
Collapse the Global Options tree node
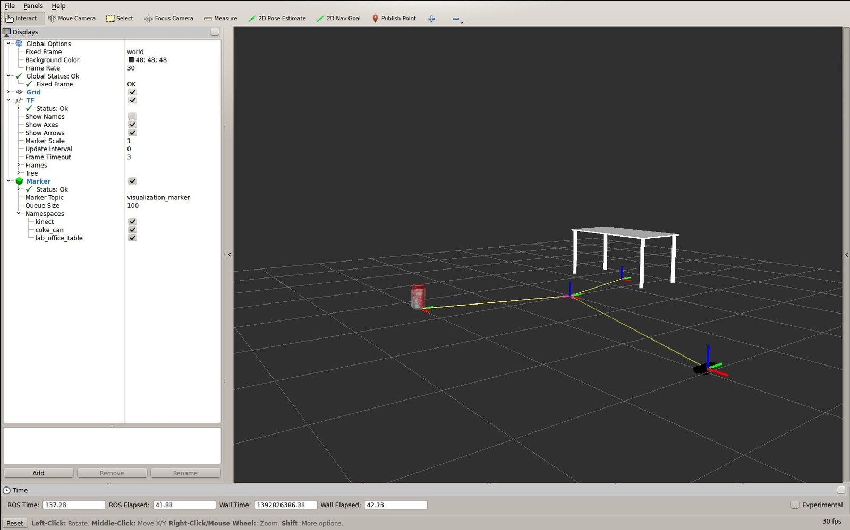tap(8, 44)
